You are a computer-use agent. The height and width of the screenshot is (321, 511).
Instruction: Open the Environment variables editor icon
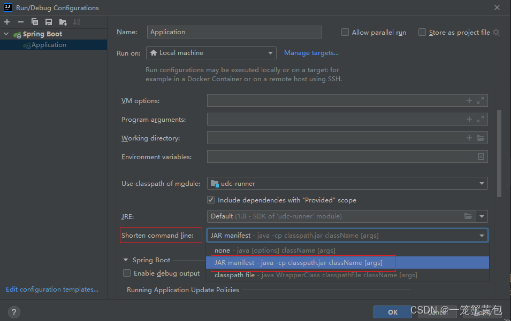tap(481, 156)
